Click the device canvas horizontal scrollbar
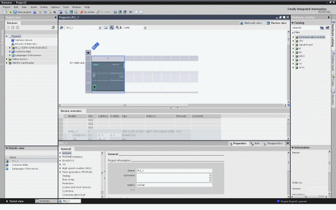The width and height of the screenshot is (336, 210). (x=172, y=105)
